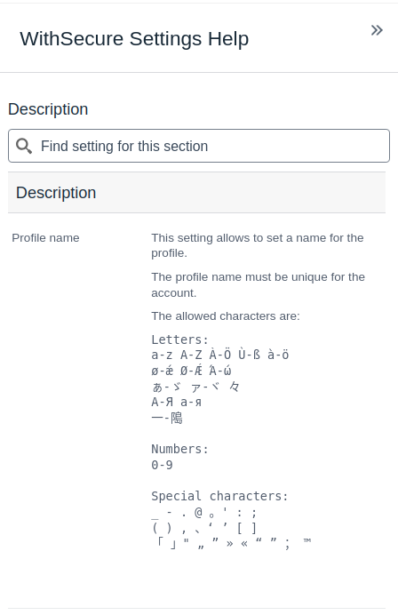
Task: Click the 0-9 numbers range
Action: (162, 465)
